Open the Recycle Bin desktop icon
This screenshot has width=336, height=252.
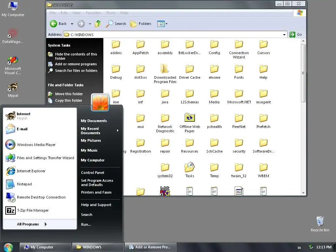320,224
